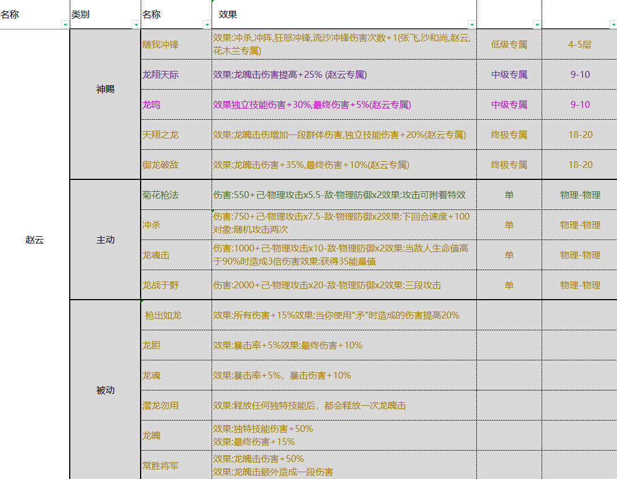Select 中级专属 in the 龙鸣 row
Image resolution: width=617 pixels, height=479 pixels.
509,104
